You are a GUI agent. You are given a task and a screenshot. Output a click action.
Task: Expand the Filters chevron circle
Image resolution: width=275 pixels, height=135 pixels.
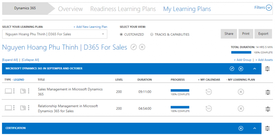(269, 8)
